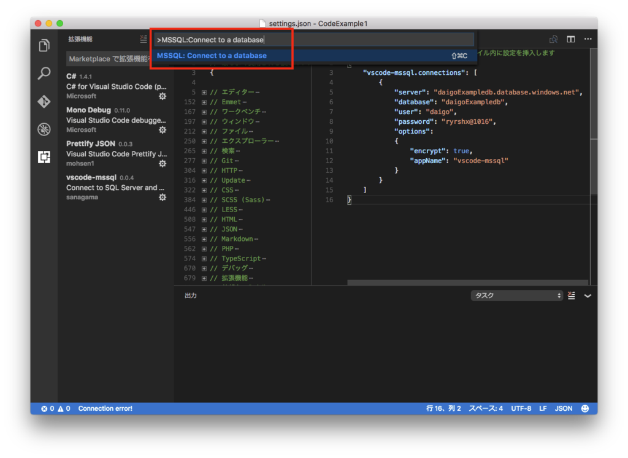
Task: Click the open changes editor icon
Action: [x=554, y=39]
